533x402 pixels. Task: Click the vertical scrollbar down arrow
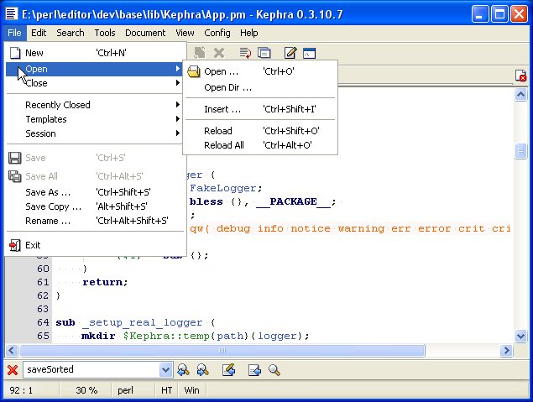[x=520, y=337]
